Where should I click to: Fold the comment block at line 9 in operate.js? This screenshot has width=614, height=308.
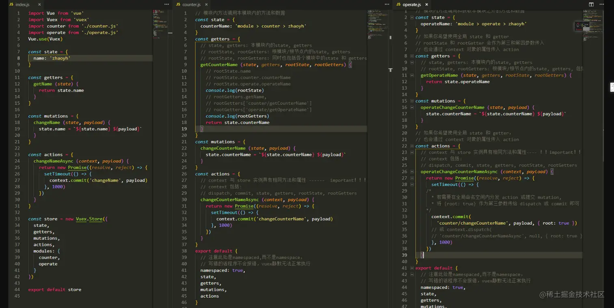tap(412, 62)
